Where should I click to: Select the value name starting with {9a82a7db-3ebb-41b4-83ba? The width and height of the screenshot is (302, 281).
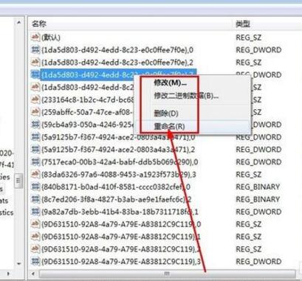pyautogui.click(x=120, y=212)
